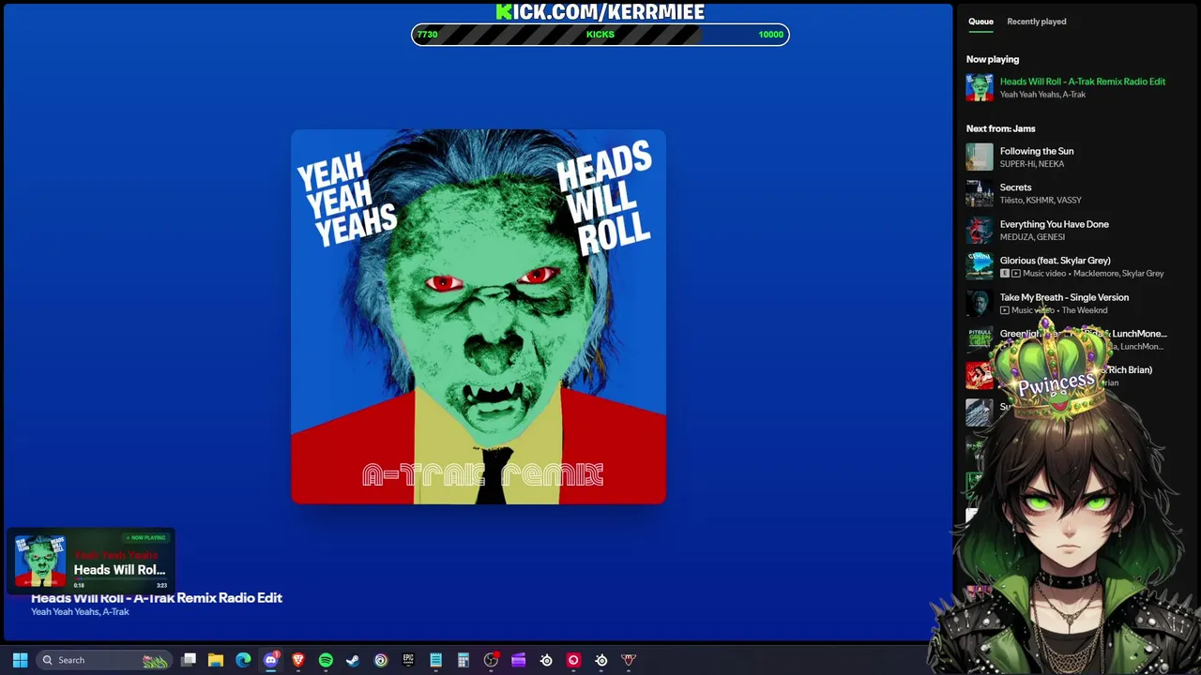Launch Microsoft Edge from the taskbar
Screen dimensions: 1201x675
click(243, 660)
